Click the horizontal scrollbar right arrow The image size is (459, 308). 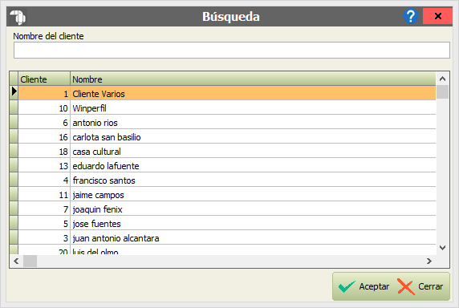[429, 261]
